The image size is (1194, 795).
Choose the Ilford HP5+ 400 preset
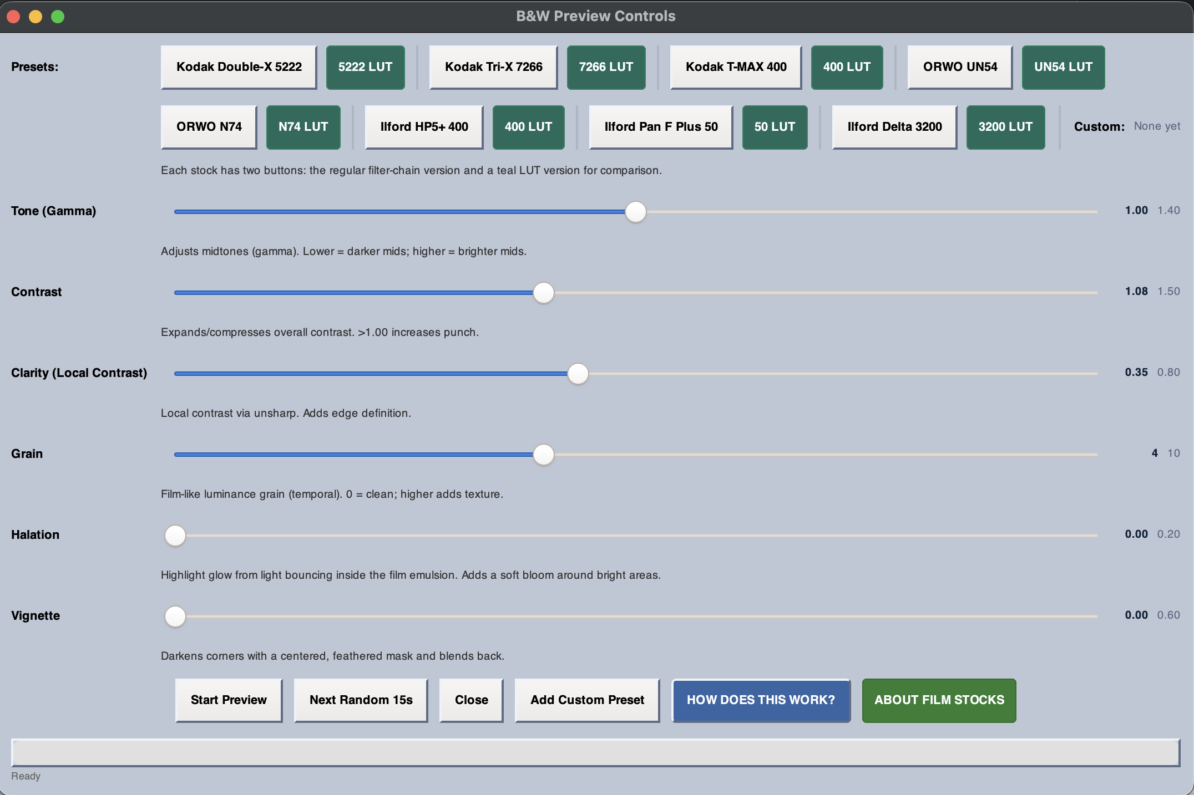(424, 127)
